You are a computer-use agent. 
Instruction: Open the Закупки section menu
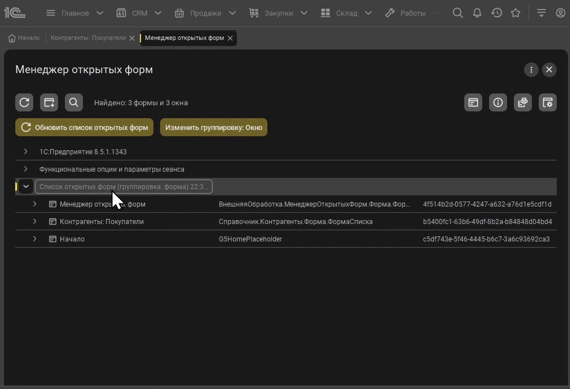(278, 13)
